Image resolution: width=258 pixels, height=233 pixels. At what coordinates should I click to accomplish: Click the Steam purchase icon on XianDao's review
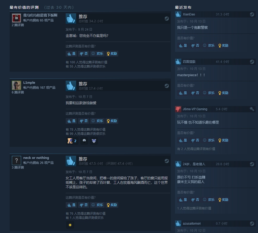[x=252, y=14]
